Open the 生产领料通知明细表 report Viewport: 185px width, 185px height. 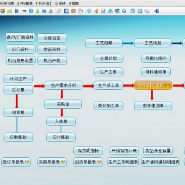pyautogui.click(x=160, y=162)
